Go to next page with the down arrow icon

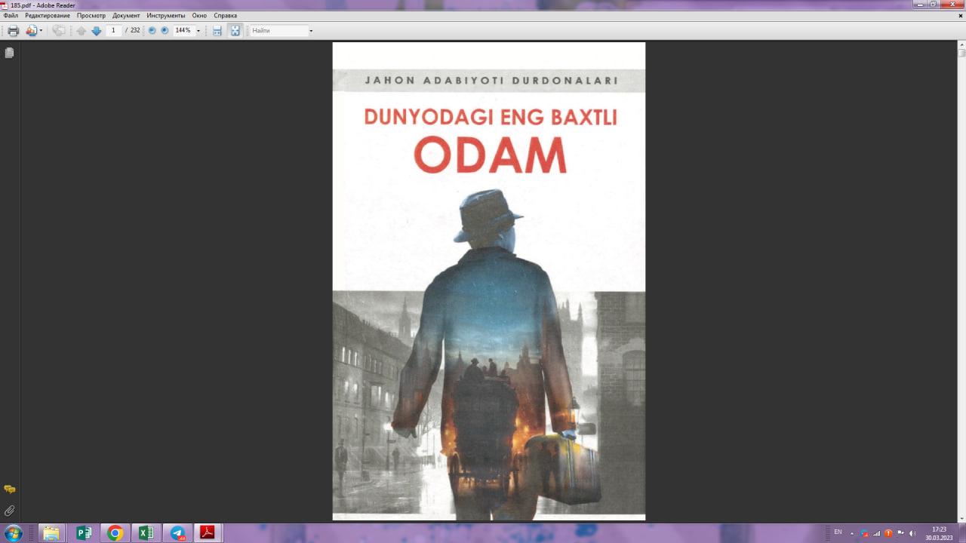[97, 30]
